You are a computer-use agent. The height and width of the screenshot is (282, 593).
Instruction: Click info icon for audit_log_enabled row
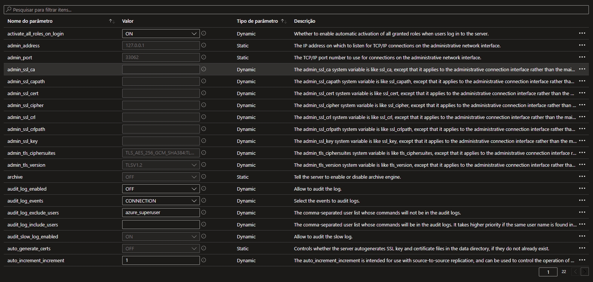(x=204, y=188)
